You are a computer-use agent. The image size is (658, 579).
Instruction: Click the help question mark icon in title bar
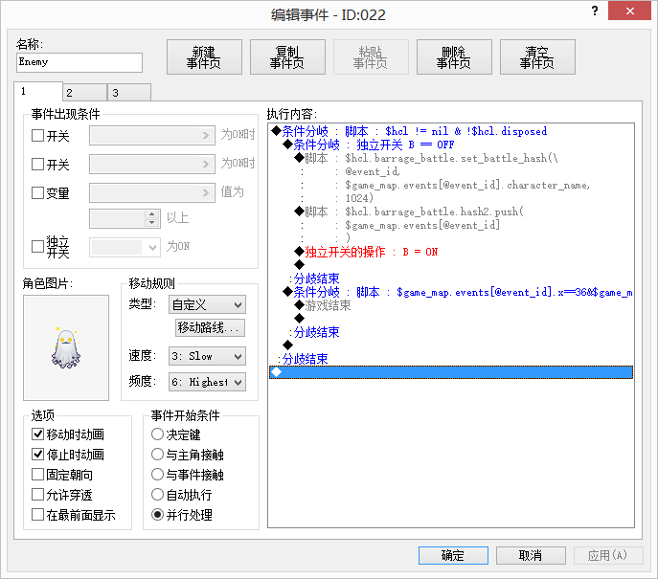tap(595, 11)
